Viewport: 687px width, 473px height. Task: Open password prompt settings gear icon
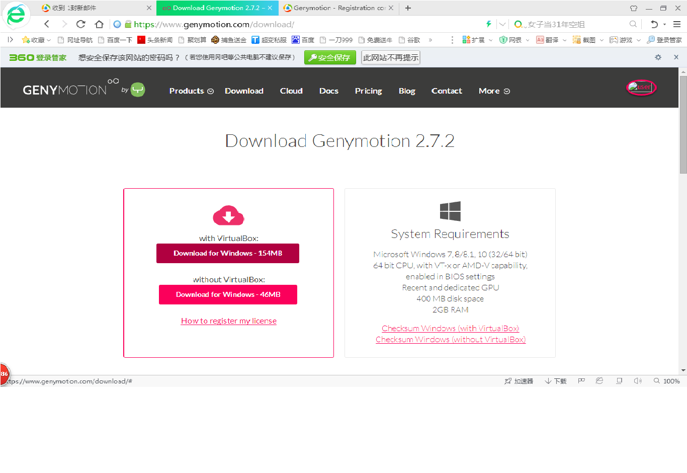tap(658, 57)
